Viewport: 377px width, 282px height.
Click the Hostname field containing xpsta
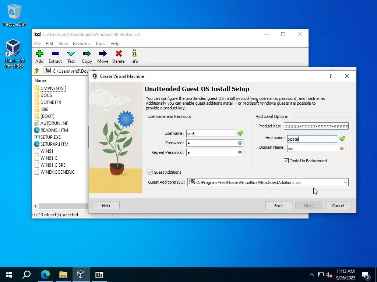click(x=312, y=139)
